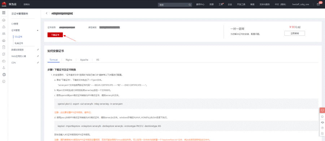Viewport: 325px width, 141px height.
Task: Click the customer service headset floating icon
Action: pyautogui.click(x=322, y=122)
